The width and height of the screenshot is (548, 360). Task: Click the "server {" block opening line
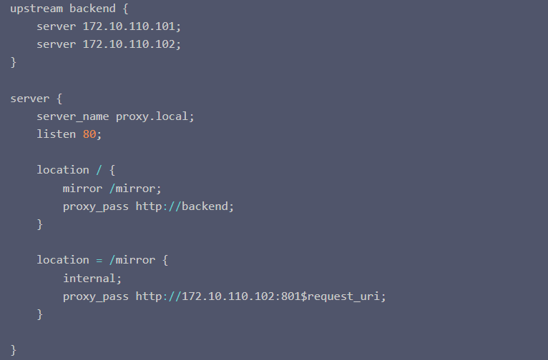point(36,98)
